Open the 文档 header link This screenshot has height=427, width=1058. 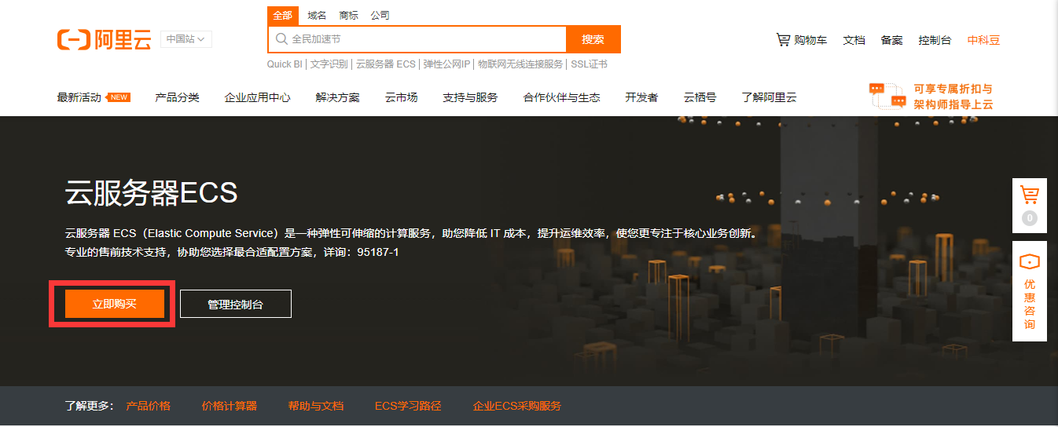(854, 40)
